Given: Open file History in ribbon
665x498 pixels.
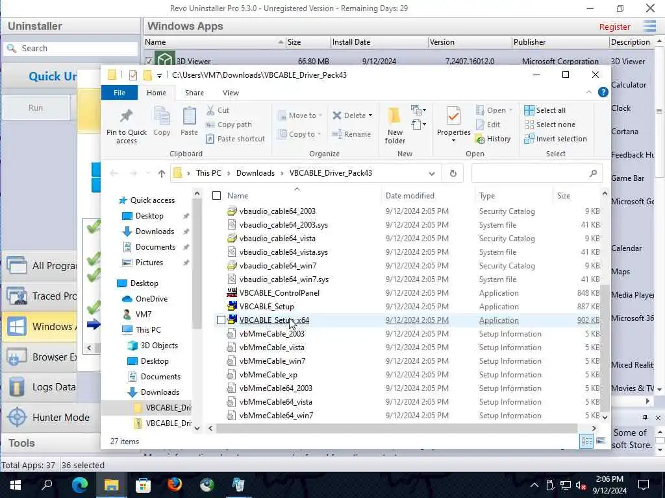Looking at the screenshot, I should pyautogui.click(x=493, y=139).
